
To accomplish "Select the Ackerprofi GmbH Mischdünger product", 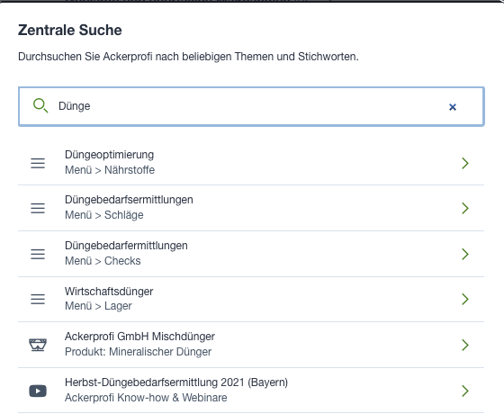I will (251, 345).
